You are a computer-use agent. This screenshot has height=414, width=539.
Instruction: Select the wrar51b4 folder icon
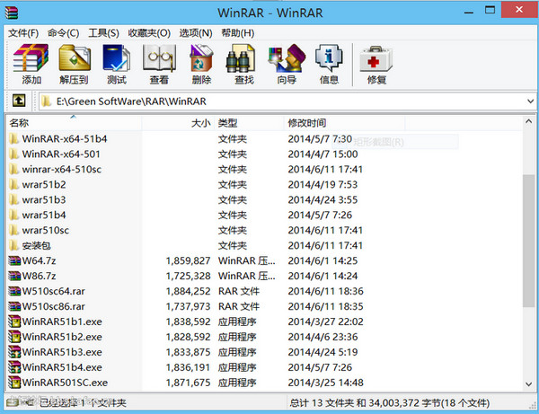[13, 215]
